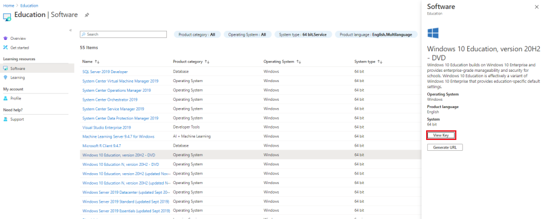Click the search magnifier icon

click(x=83, y=34)
